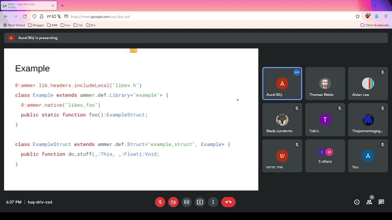
Task: Click the tuq-driv-zzd meeting code text
Action: (40, 202)
